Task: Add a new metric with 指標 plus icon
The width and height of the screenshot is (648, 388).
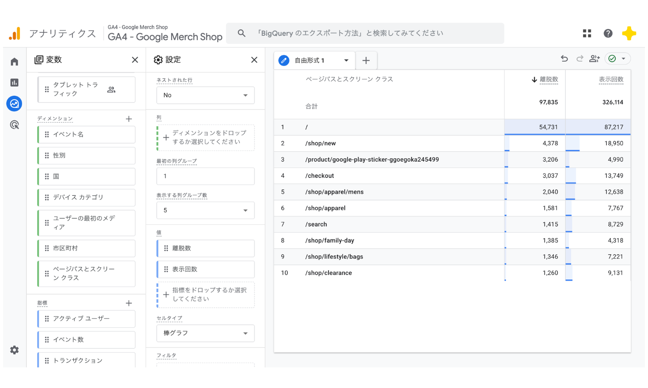Action: tap(129, 303)
